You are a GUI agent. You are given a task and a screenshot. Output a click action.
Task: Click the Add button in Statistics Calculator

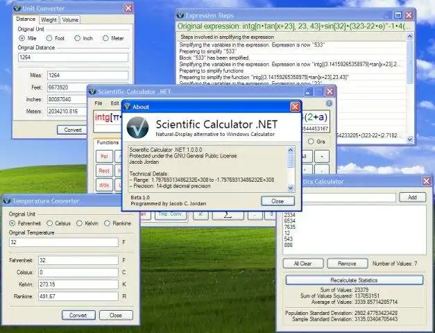pyautogui.click(x=413, y=197)
